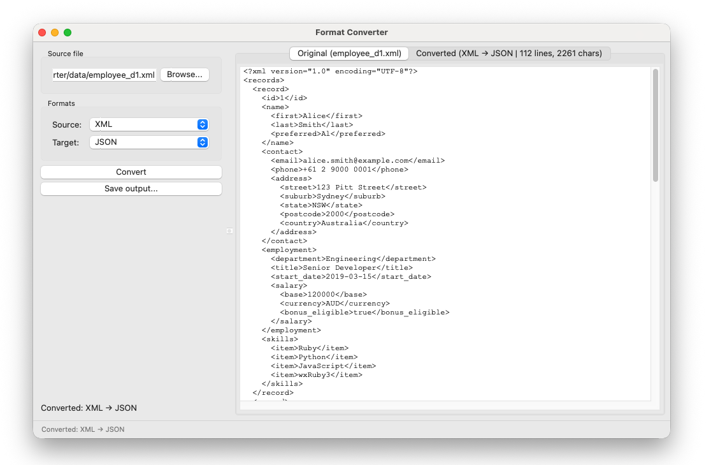
Task: Click the Format Converter title bar text
Action: [x=352, y=33]
